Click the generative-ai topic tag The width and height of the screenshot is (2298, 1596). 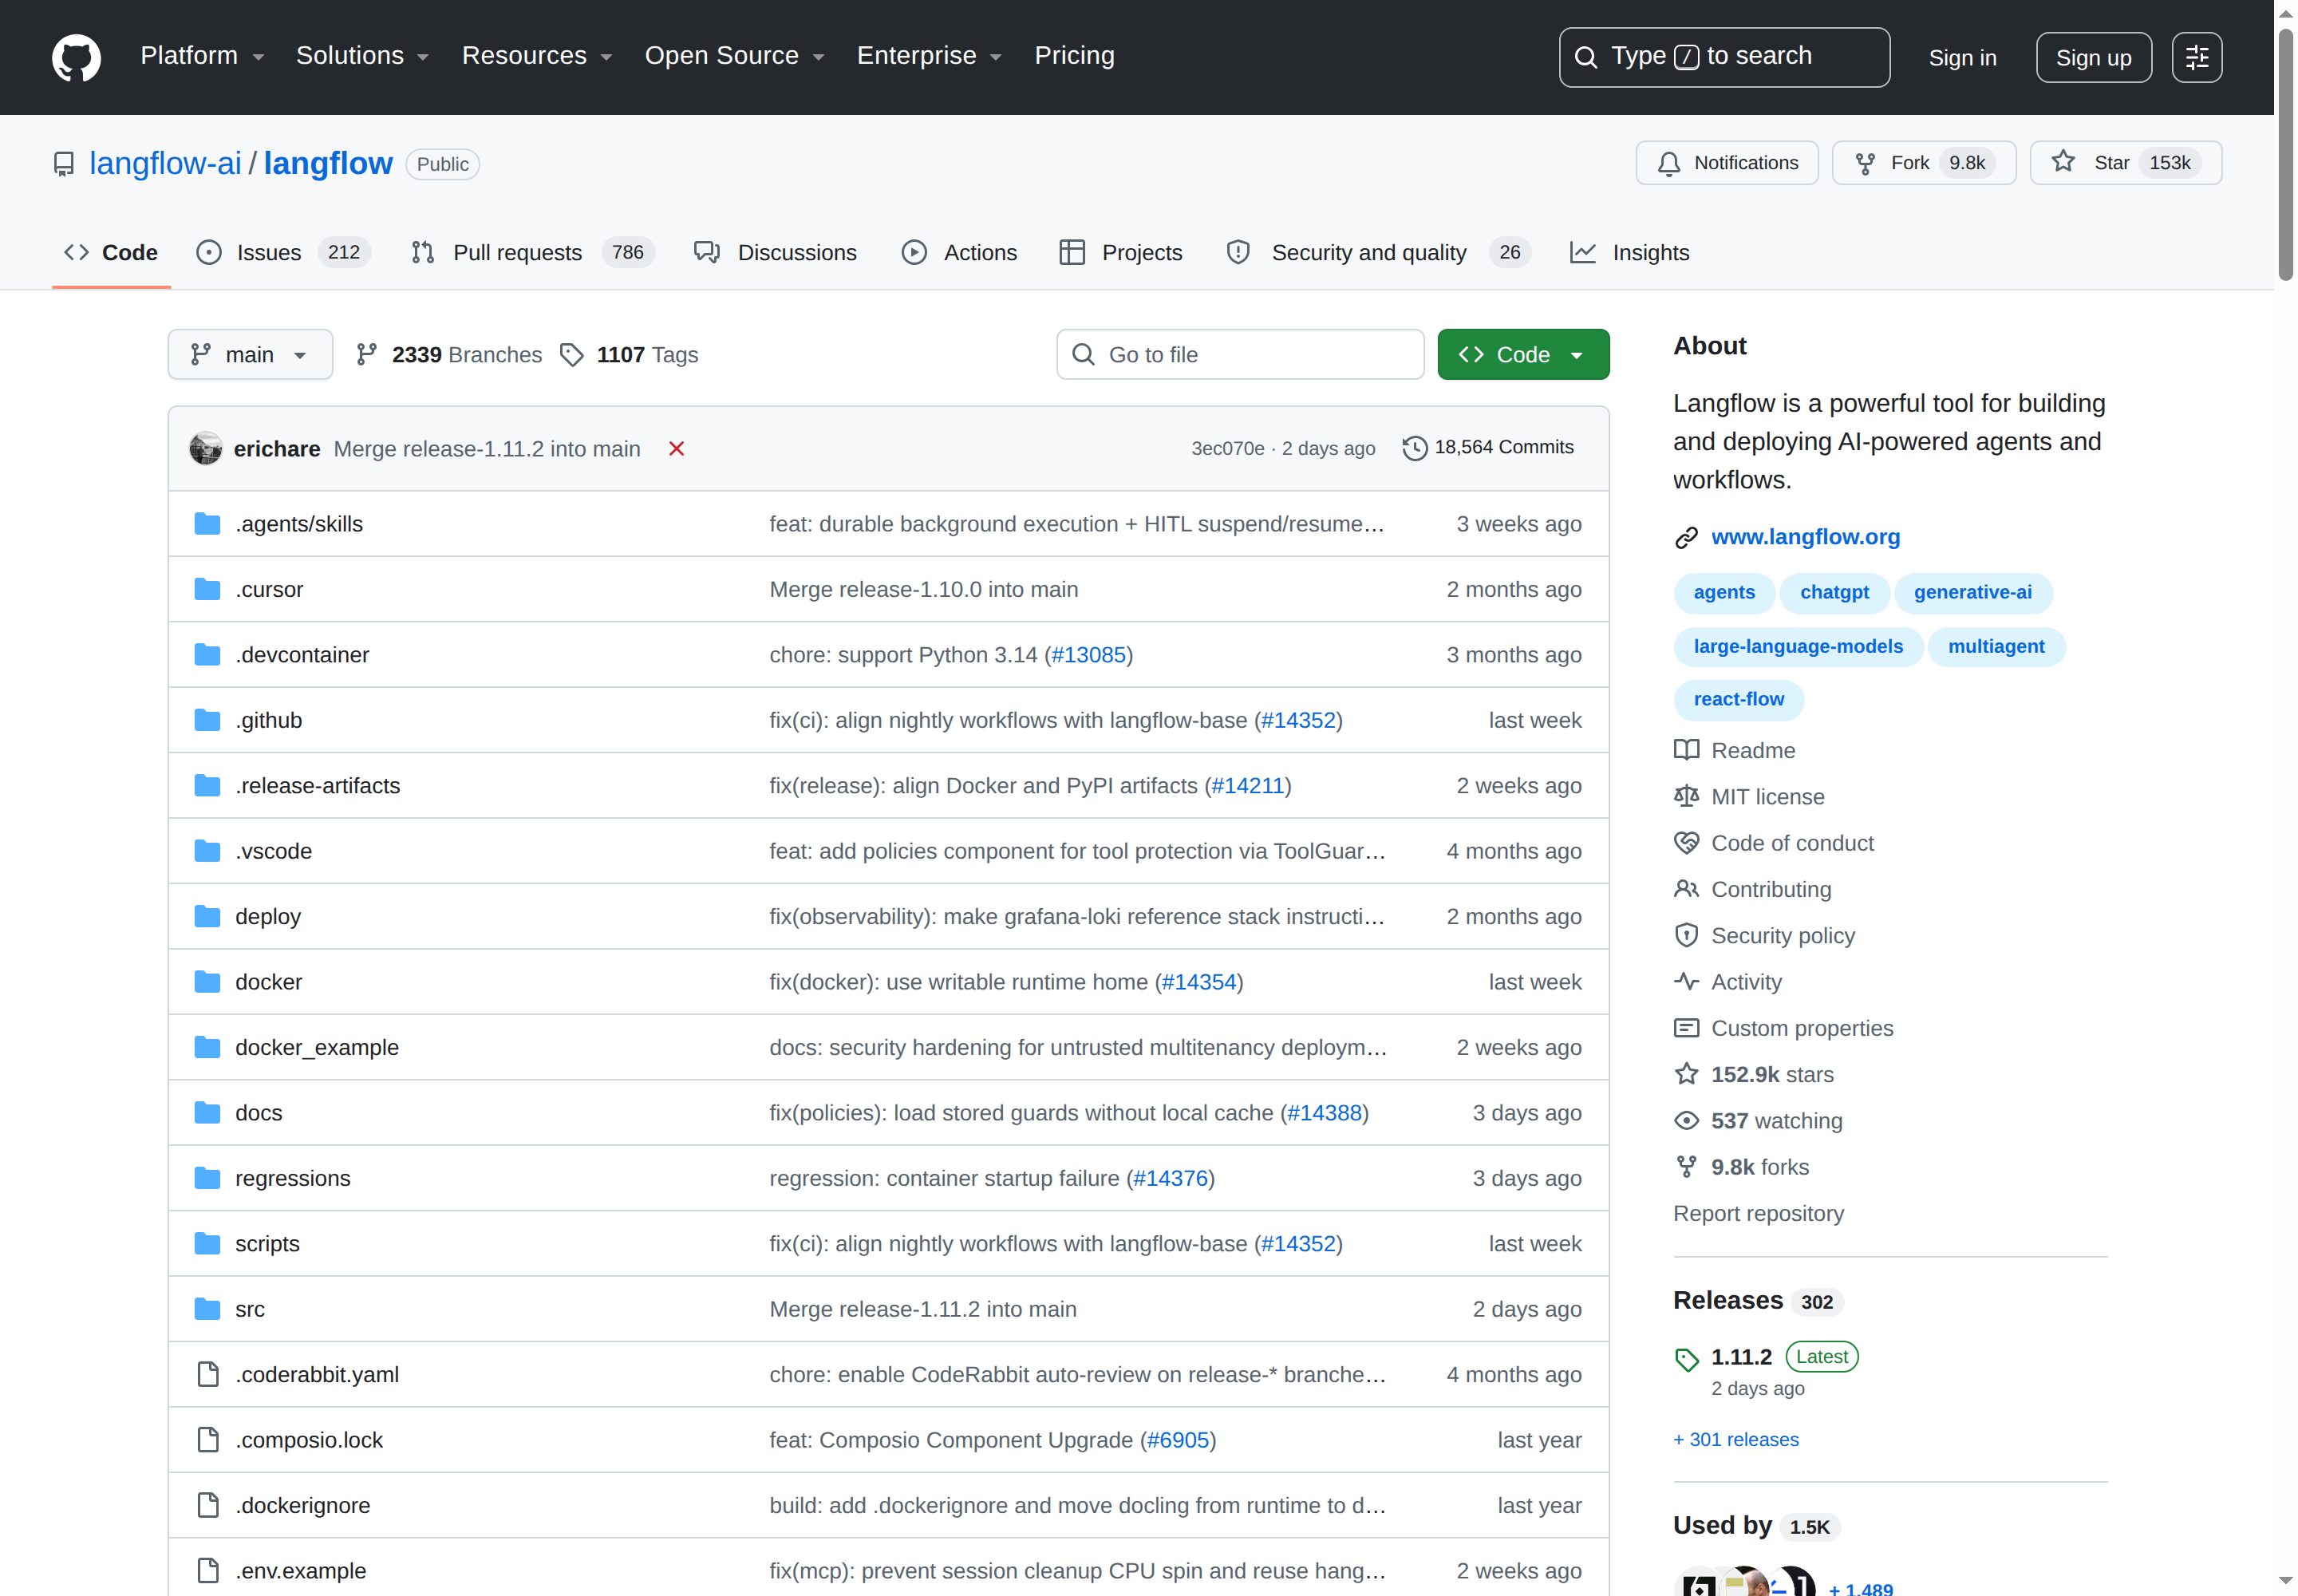1972,592
